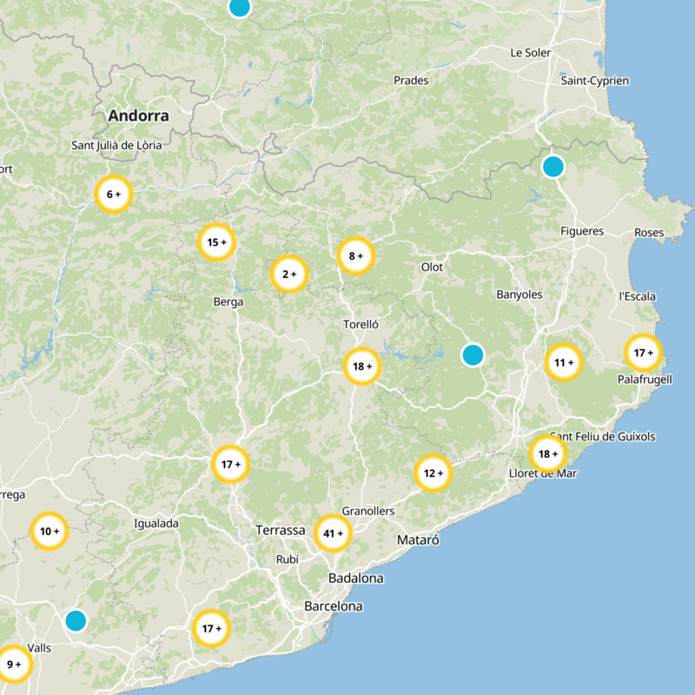Open the 8 + cluster marker
695x695 pixels.
[356, 255]
